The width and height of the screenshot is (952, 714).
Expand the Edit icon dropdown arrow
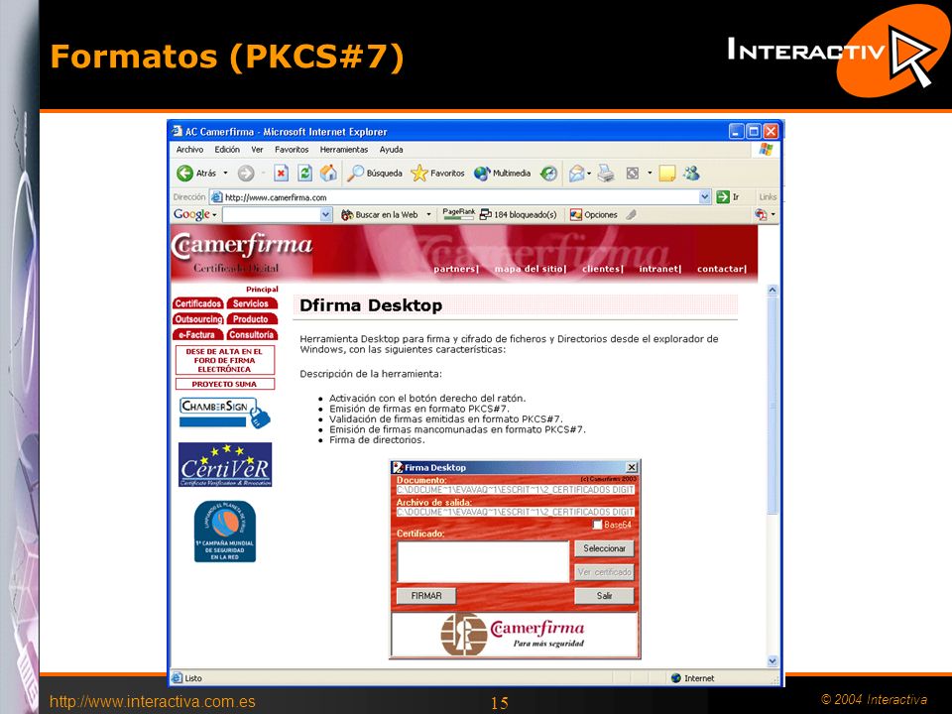(x=649, y=174)
